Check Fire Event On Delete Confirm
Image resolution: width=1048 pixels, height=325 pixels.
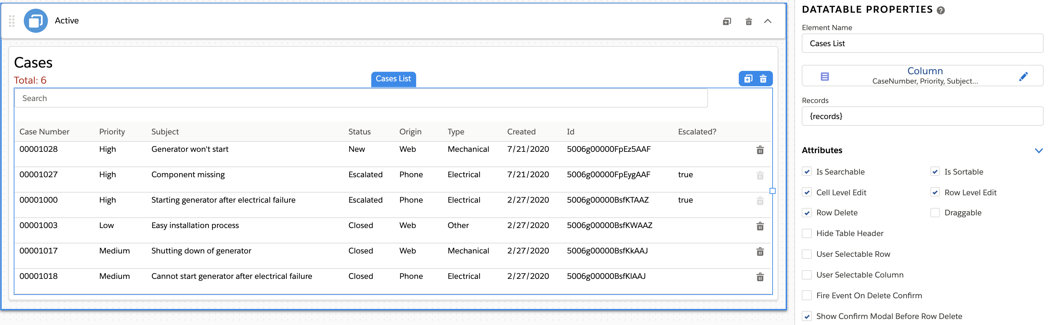pos(807,295)
